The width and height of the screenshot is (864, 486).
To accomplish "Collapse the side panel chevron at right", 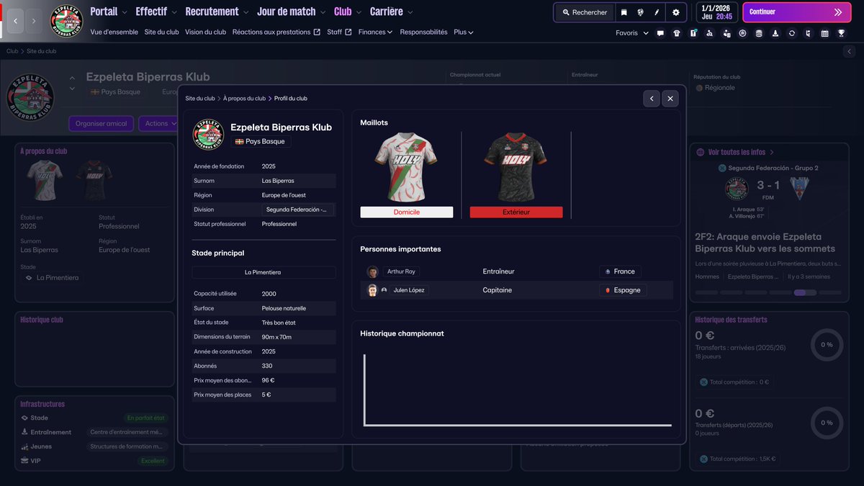I will 850,52.
